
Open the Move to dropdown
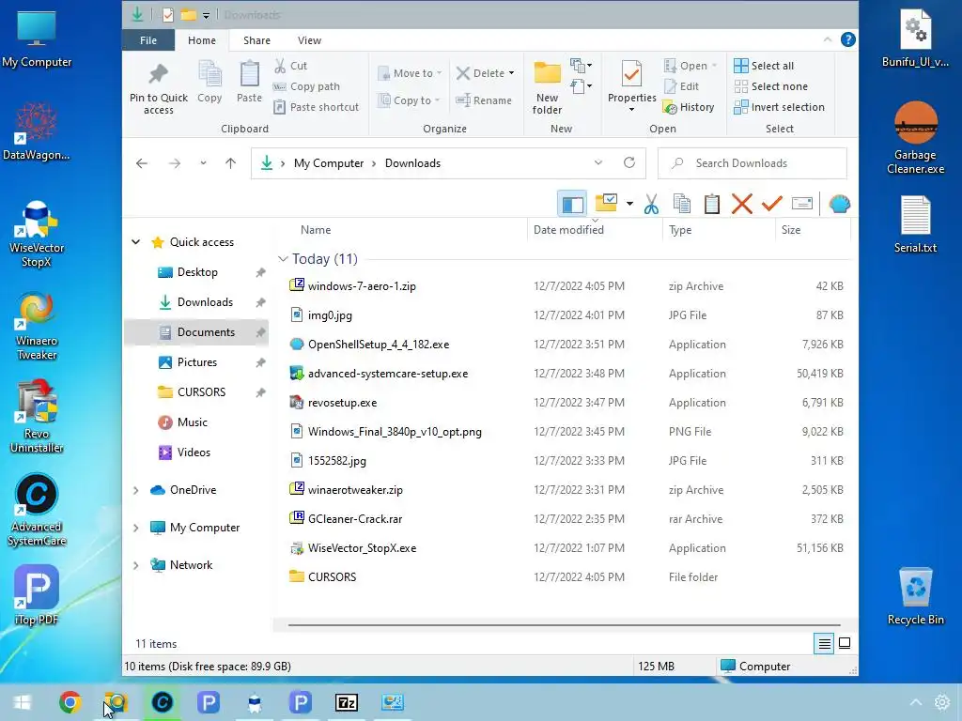pyautogui.click(x=410, y=73)
